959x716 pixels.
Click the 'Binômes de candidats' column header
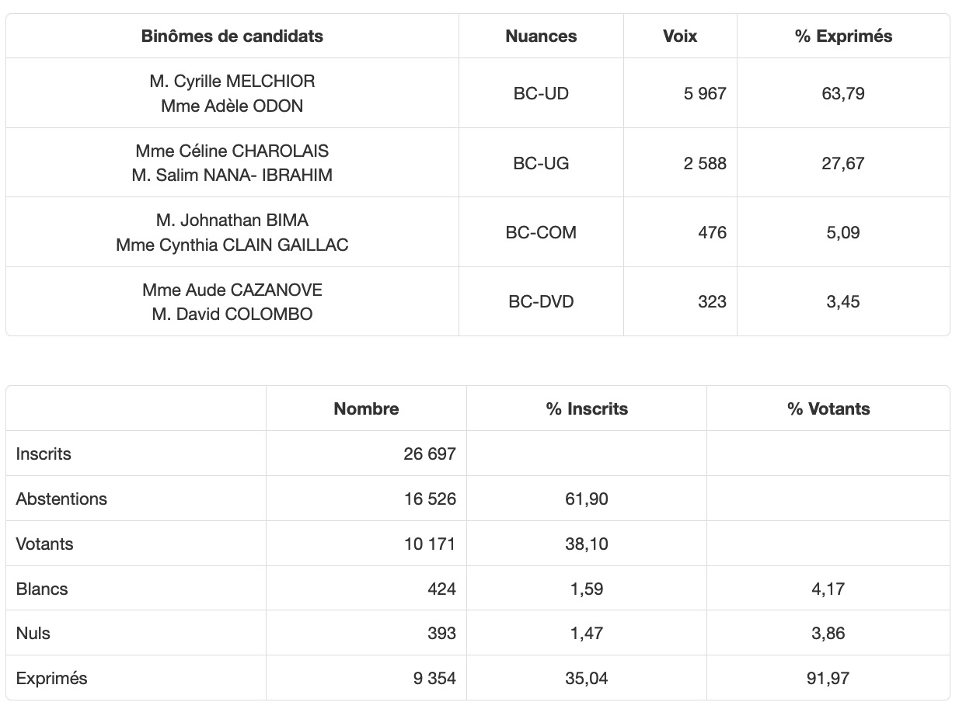tap(232, 36)
